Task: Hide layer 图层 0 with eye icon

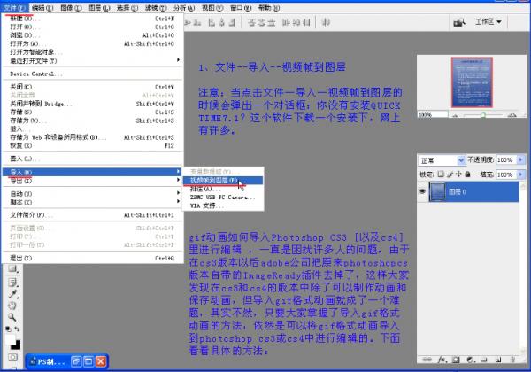Action: point(422,191)
